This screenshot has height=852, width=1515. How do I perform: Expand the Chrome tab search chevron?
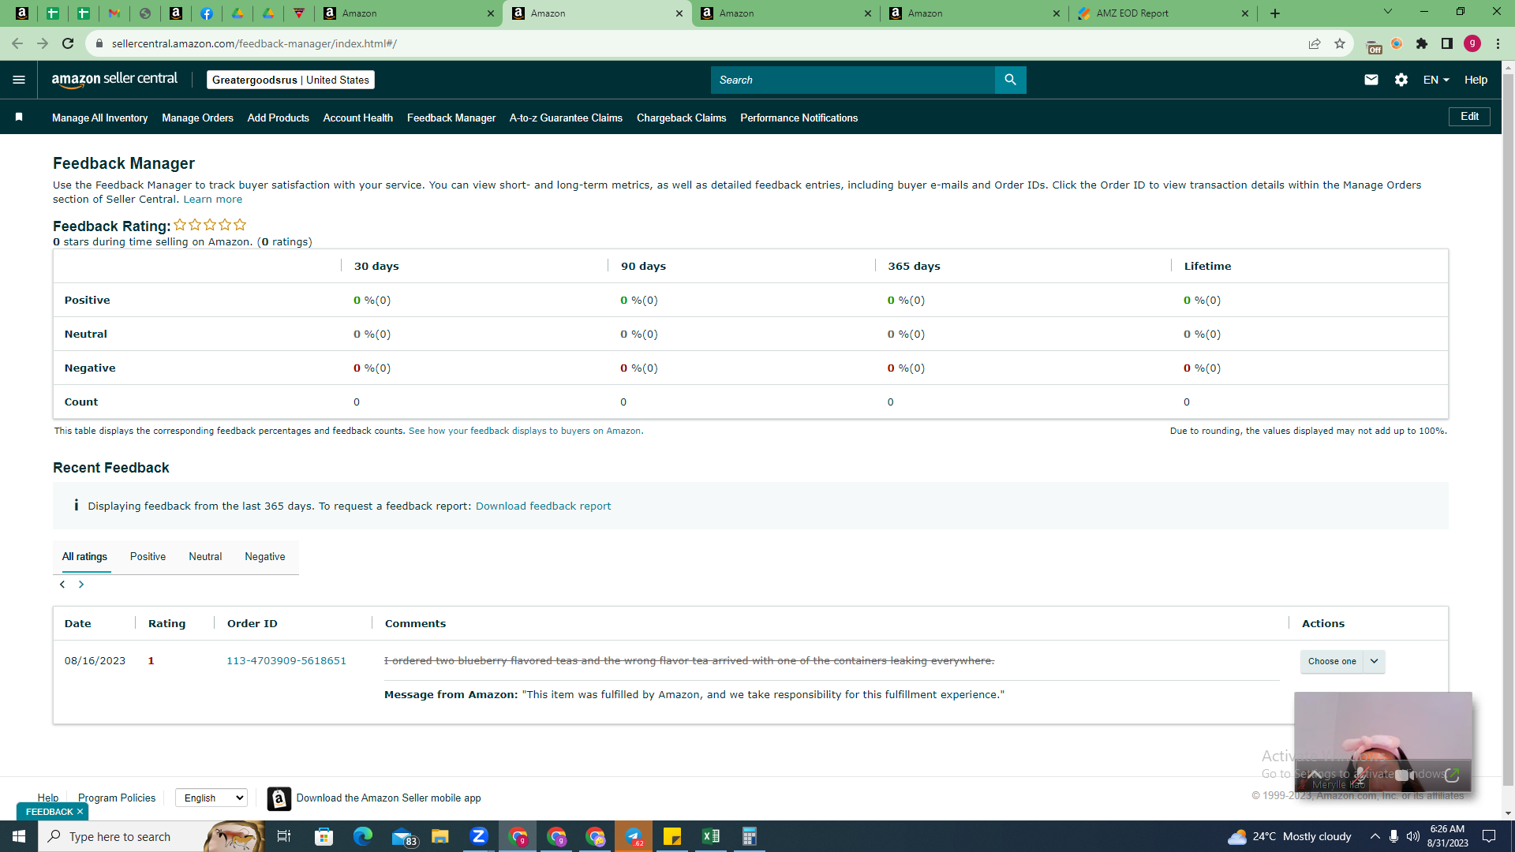[x=1388, y=12]
